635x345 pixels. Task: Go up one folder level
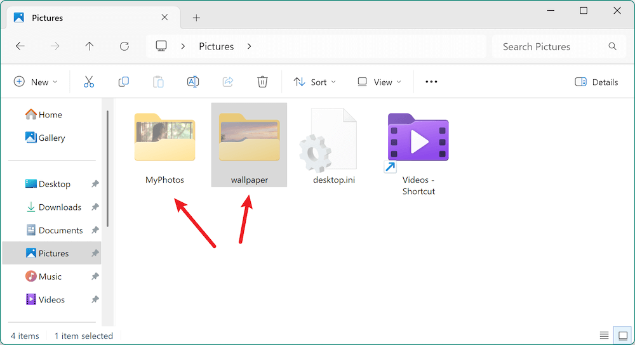tap(90, 46)
